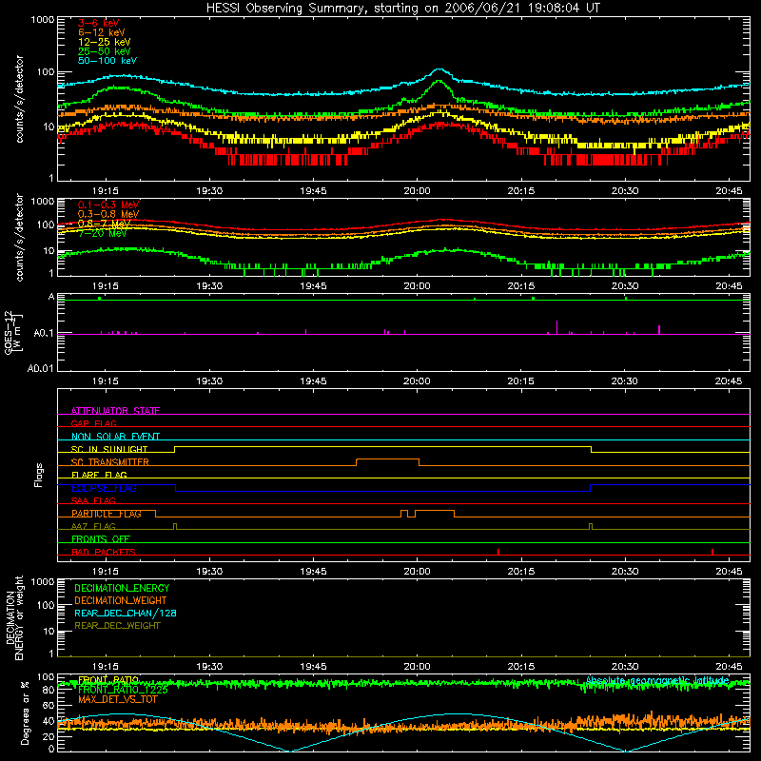
Task: Click the HESSI Observing Summary title
Action: pyautogui.click(x=403, y=9)
